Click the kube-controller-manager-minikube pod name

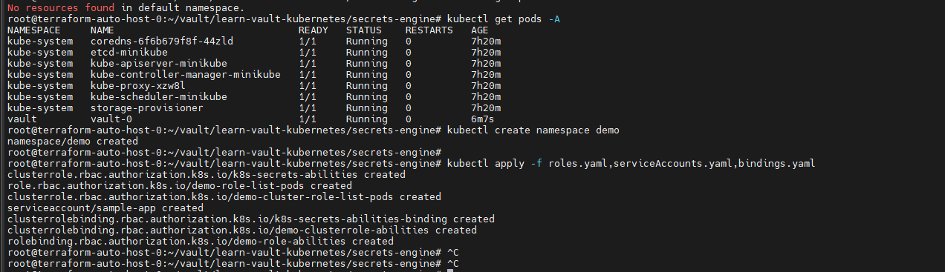[x=185, y=74]
